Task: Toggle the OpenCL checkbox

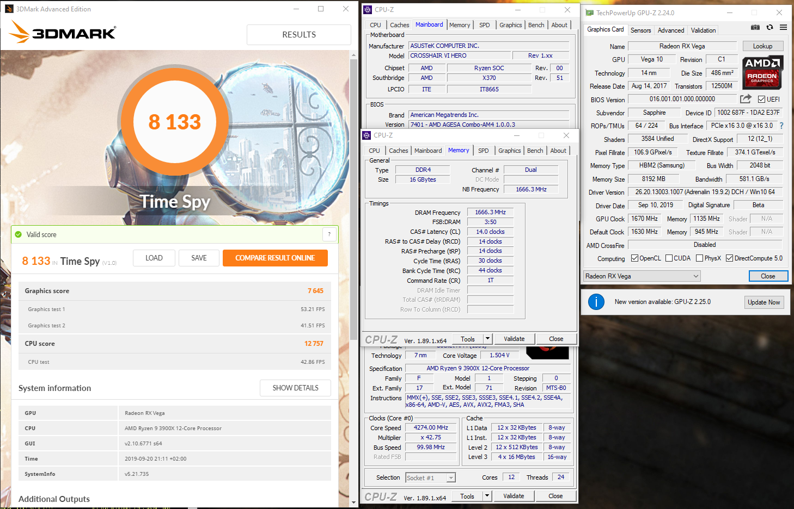Action: click(634, 258)
